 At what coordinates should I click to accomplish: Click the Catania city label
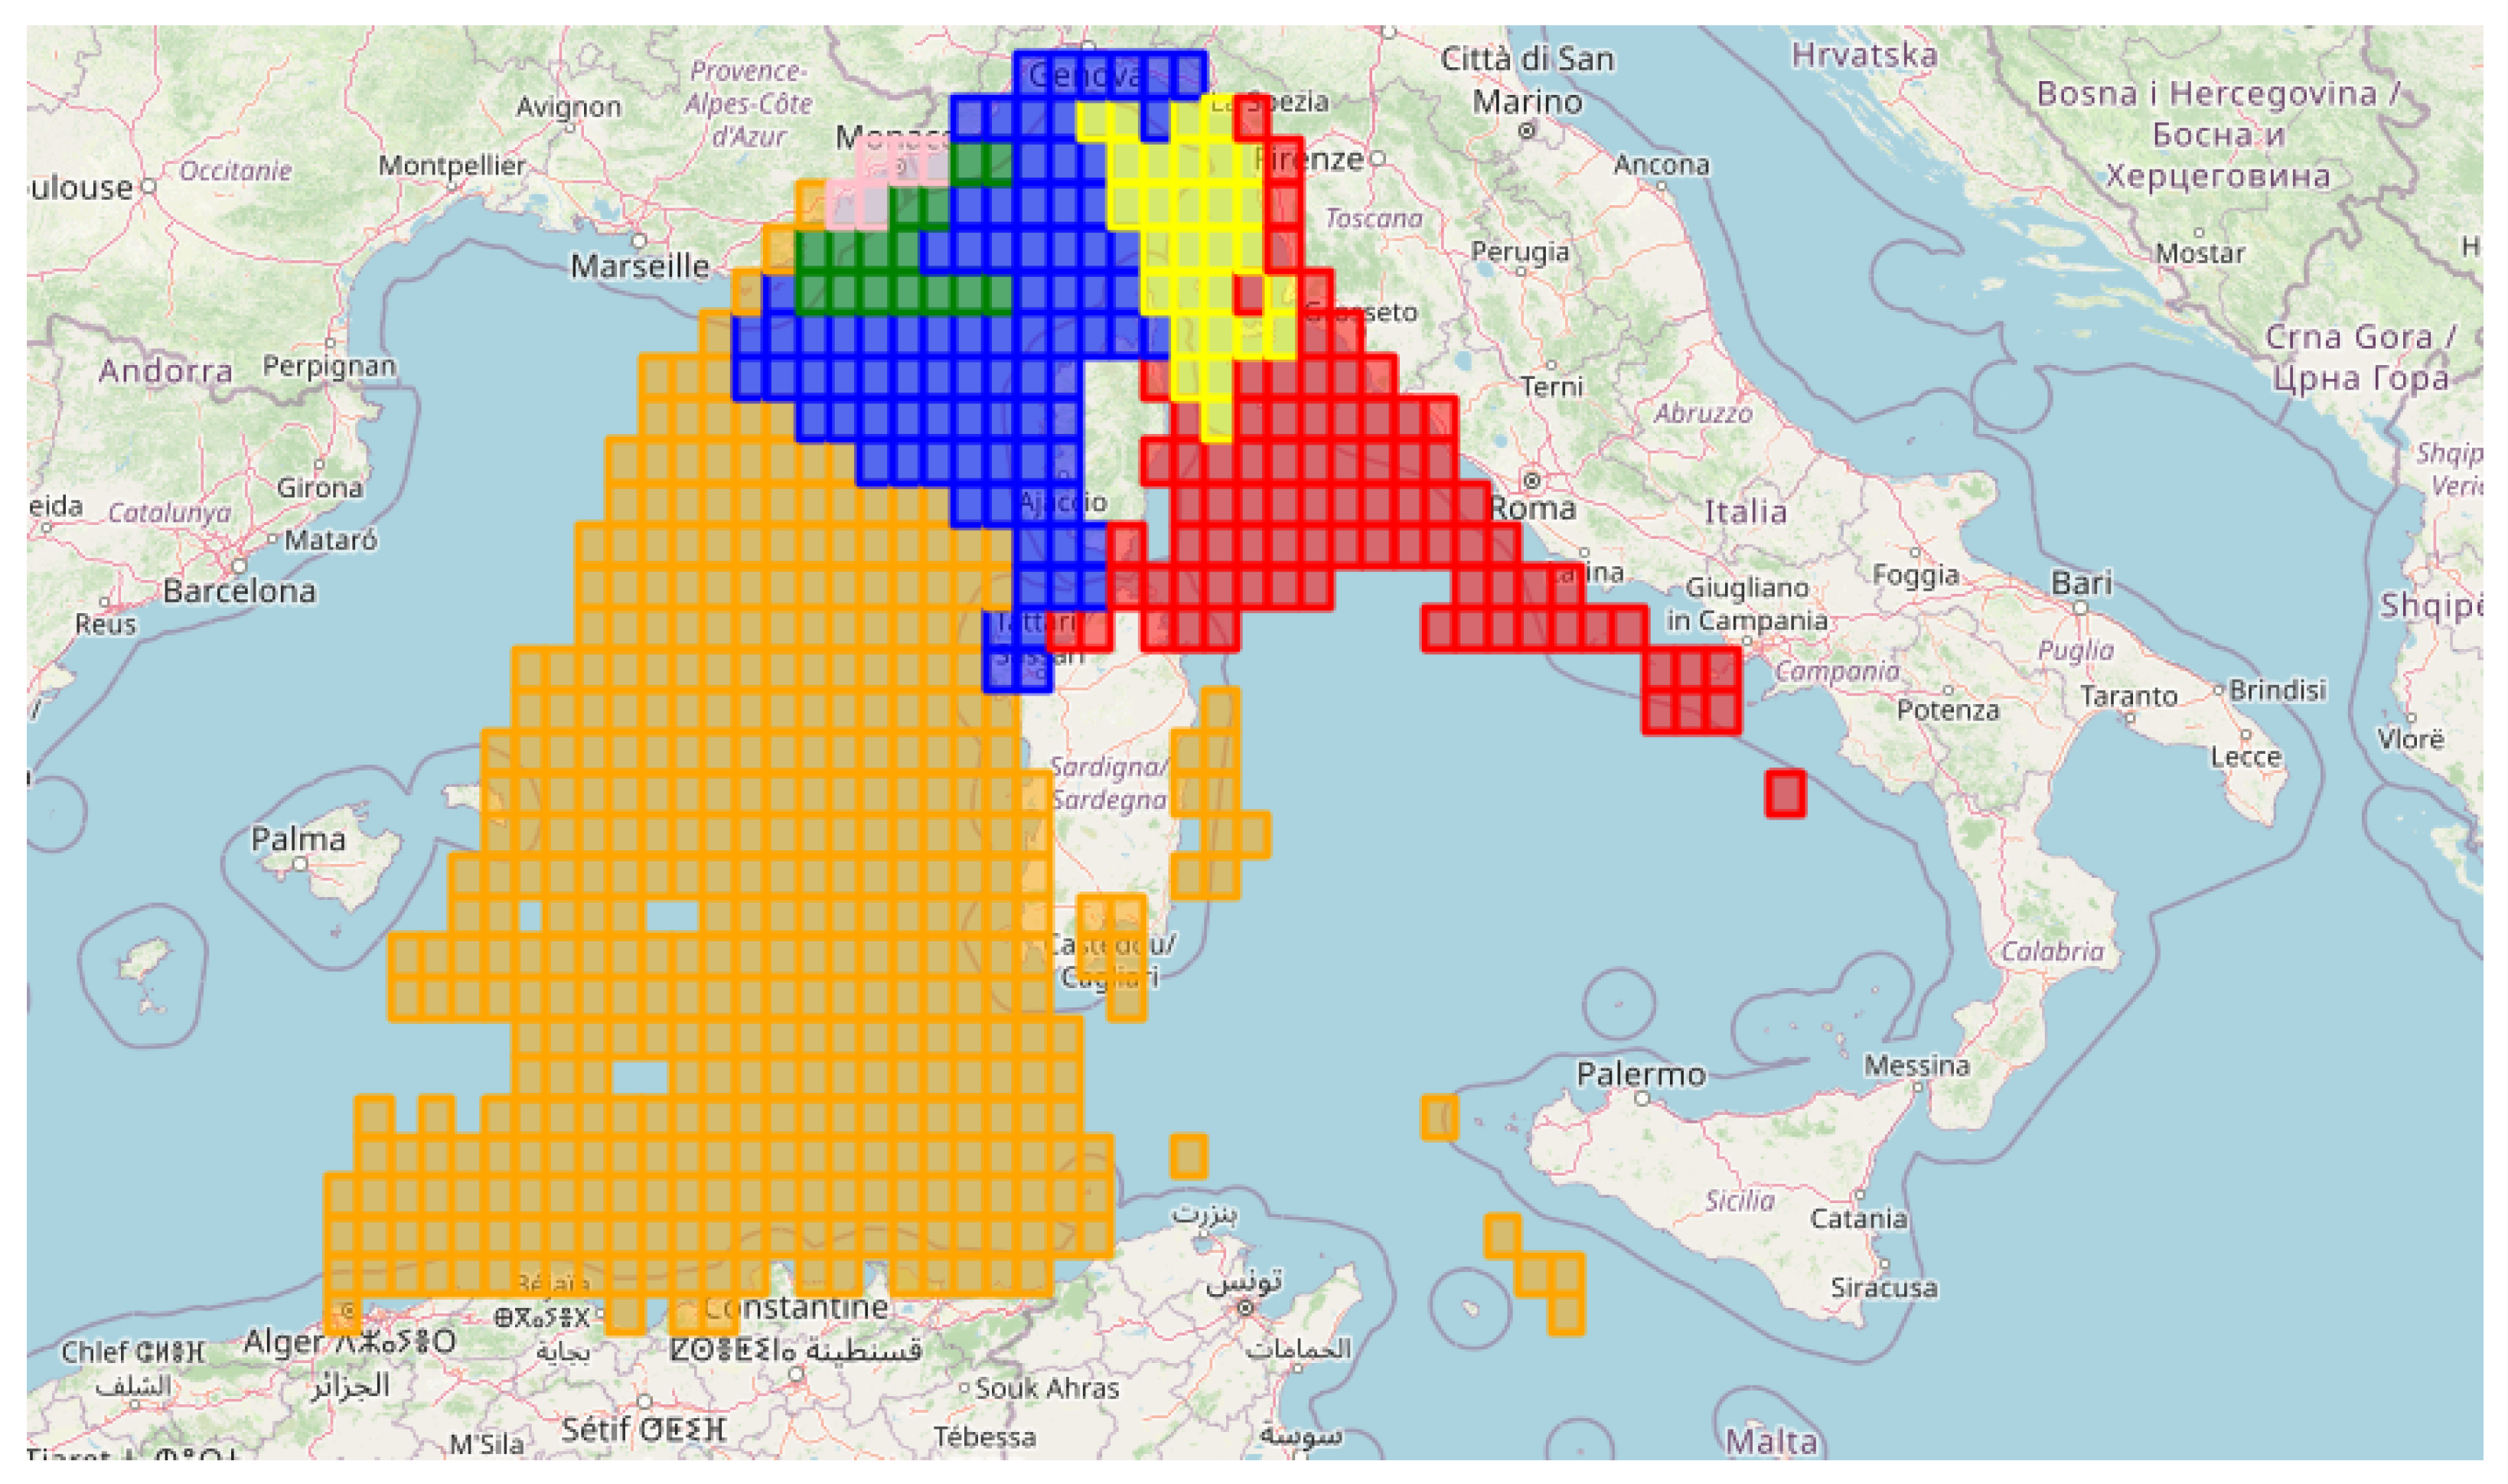point(1858,1218)
